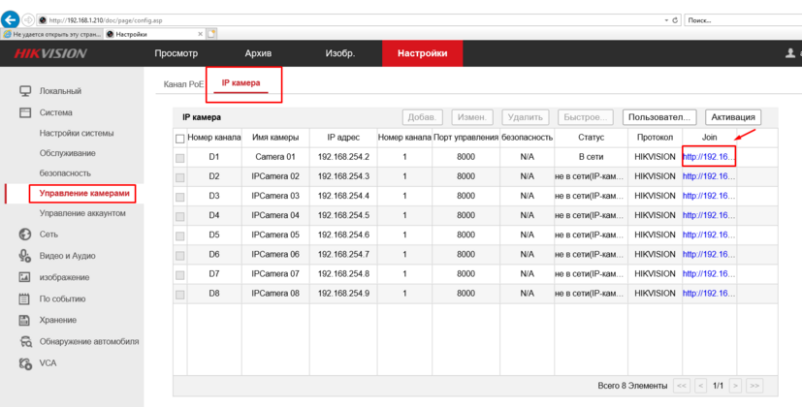
Task: Open the Локальный section monitor icon
Action: pos(25,91)
